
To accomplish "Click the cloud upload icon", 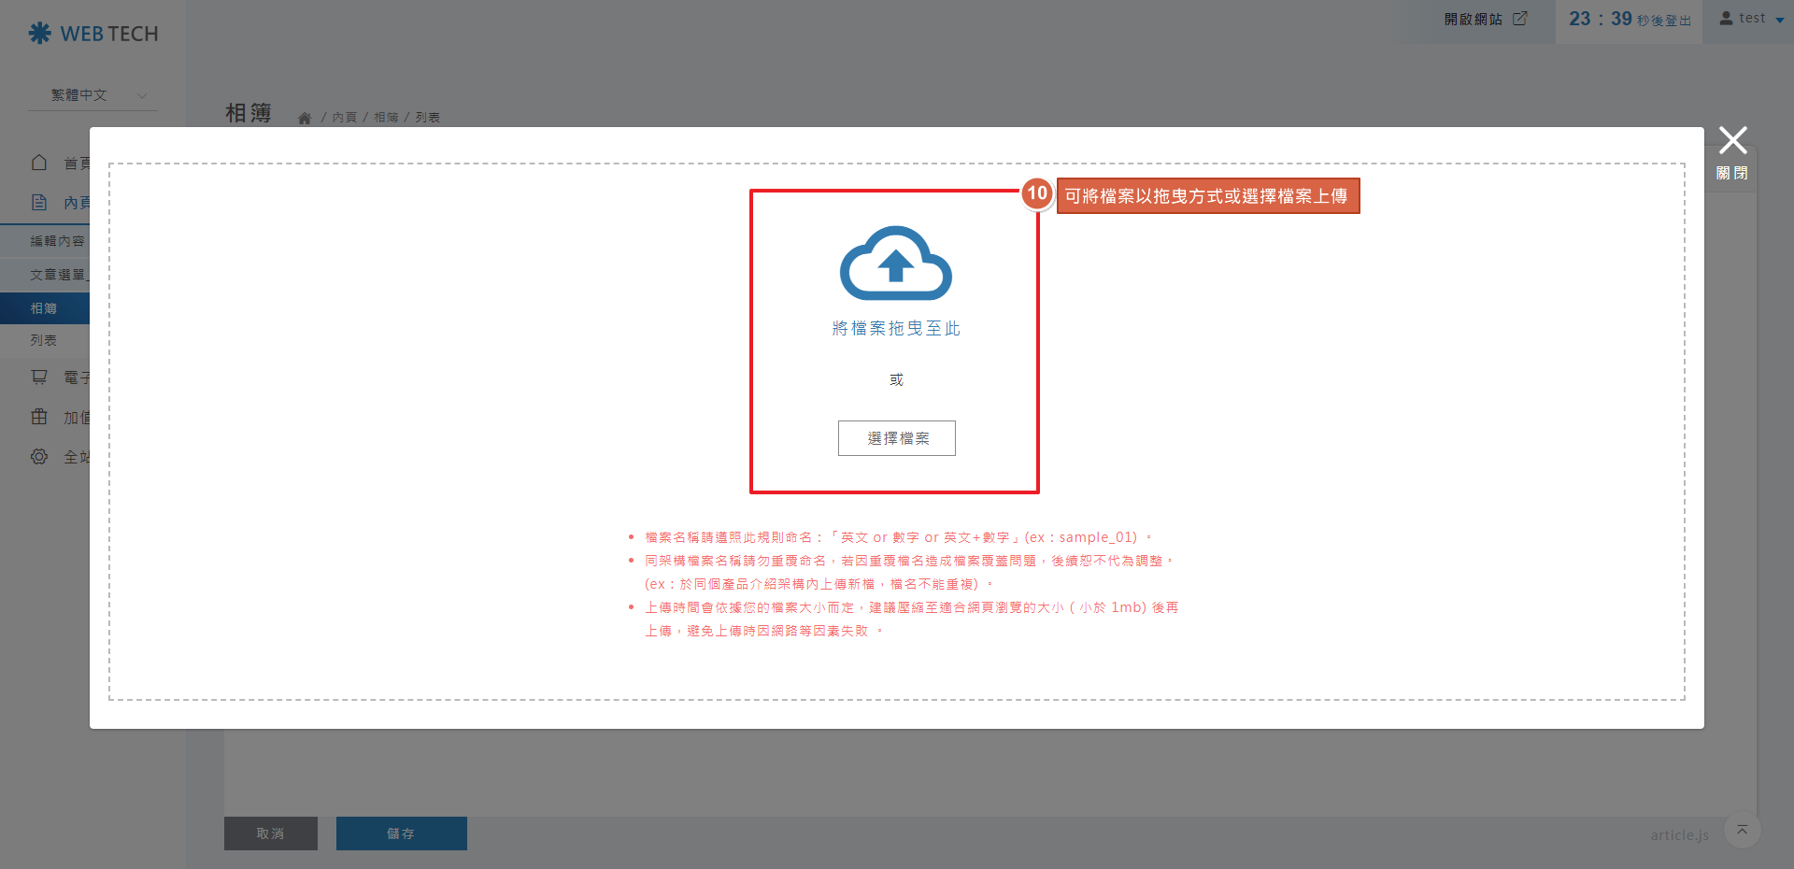I will tap(895, 264).
